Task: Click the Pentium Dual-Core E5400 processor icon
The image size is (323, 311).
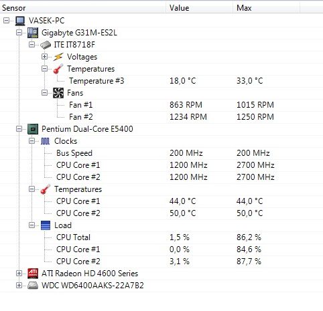Action: pyautogui.click(x=33, y=129)
